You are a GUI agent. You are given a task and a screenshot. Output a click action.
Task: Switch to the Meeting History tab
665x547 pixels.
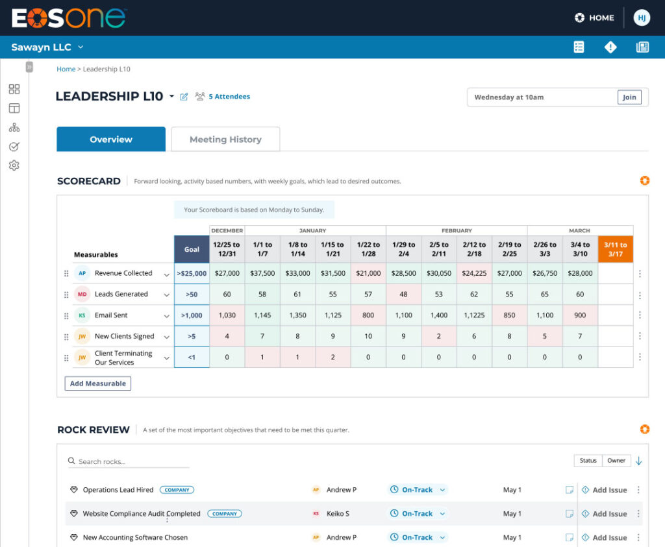[x=225, y=140]
